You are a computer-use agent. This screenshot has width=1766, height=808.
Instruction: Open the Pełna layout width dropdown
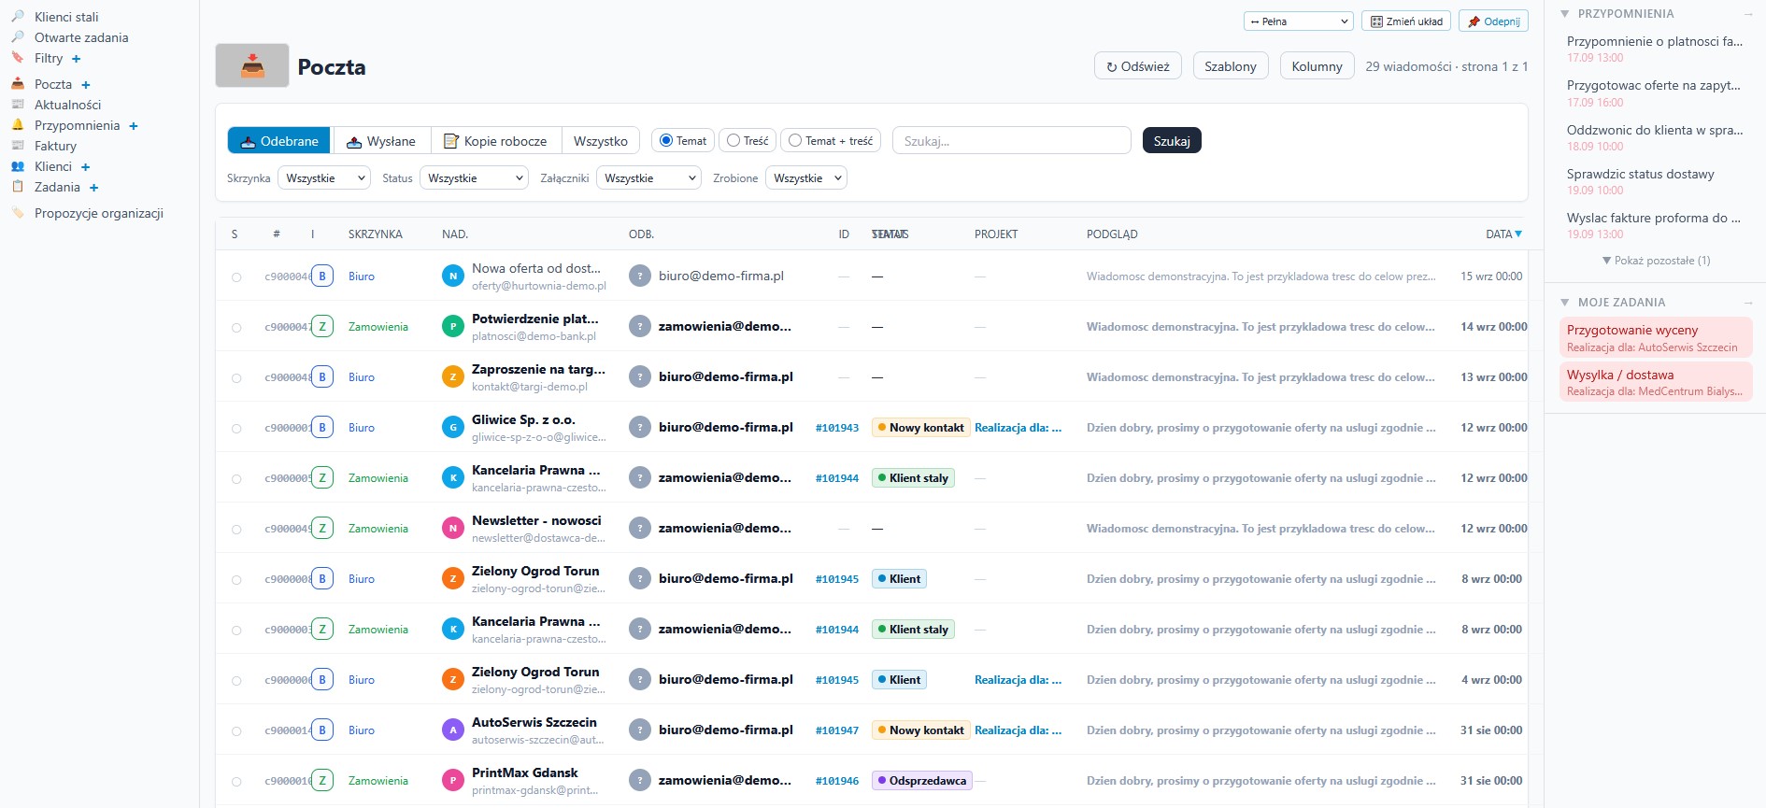point(1299,21)
